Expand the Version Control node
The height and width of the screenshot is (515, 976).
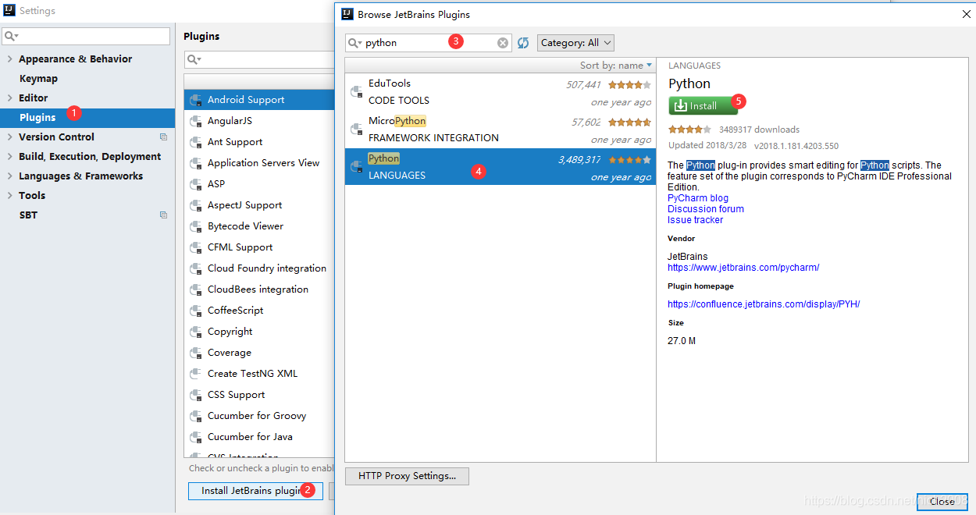(x=9, y=137)
